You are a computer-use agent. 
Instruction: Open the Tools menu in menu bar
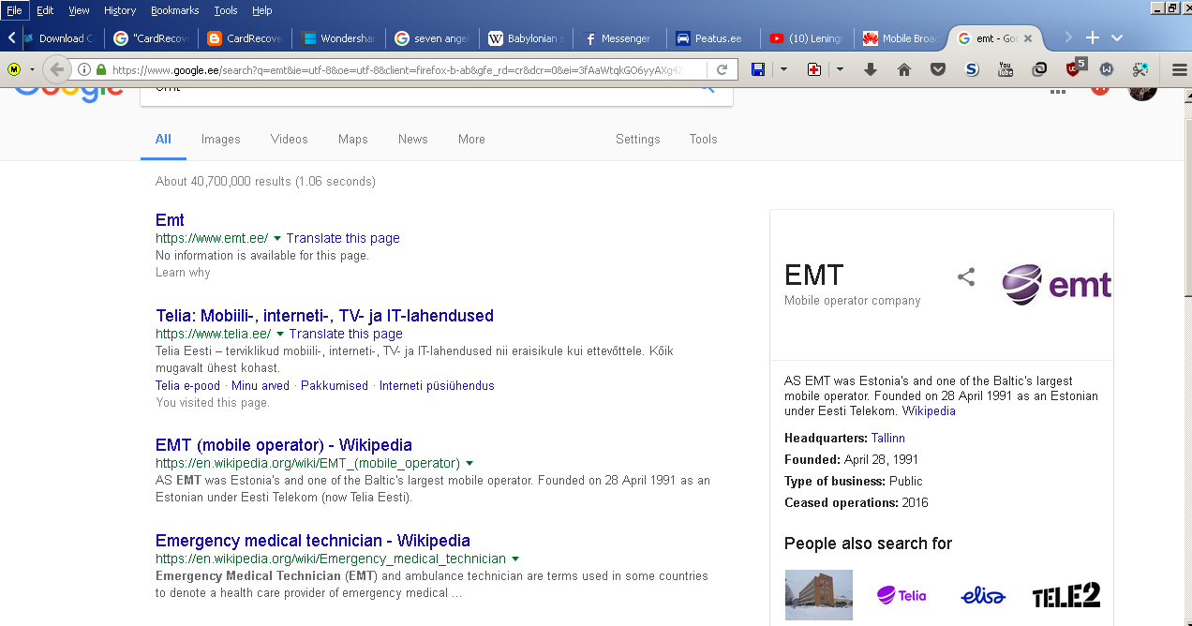pos(226,10)
